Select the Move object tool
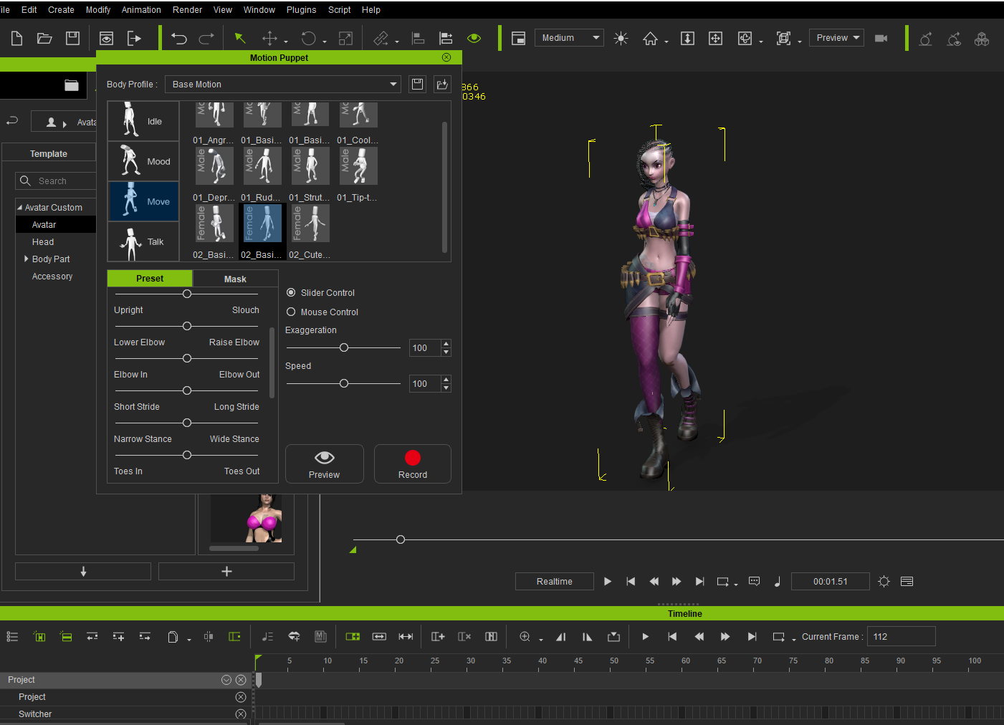This screenshot has height=725, width=1004. pyautogui.click(x=269, y=39)
